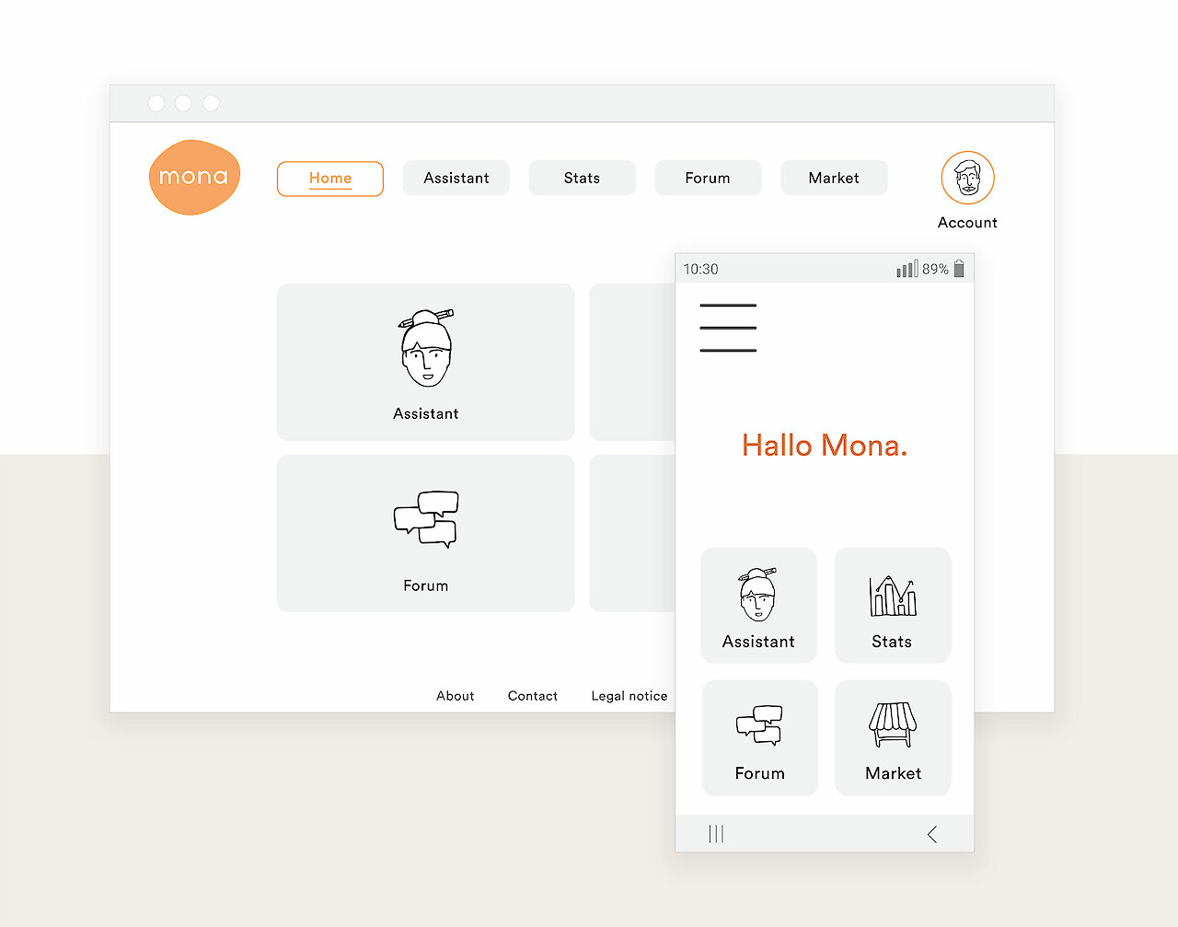Image resolution: width=1178 pixels, height=927 pixels.
Task: Open the Market navigation tab
Action: coord(834,179)
